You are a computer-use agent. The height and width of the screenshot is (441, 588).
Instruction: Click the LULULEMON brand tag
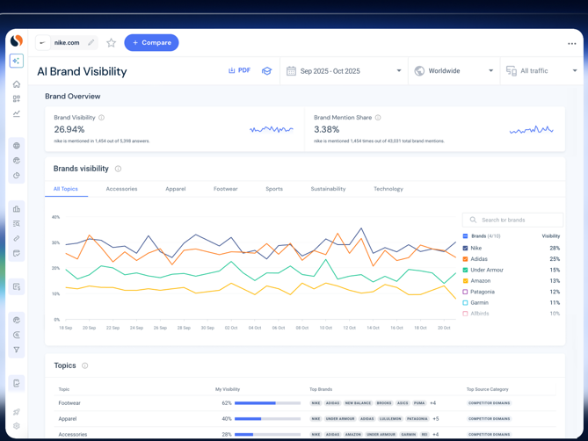(390, 419)
